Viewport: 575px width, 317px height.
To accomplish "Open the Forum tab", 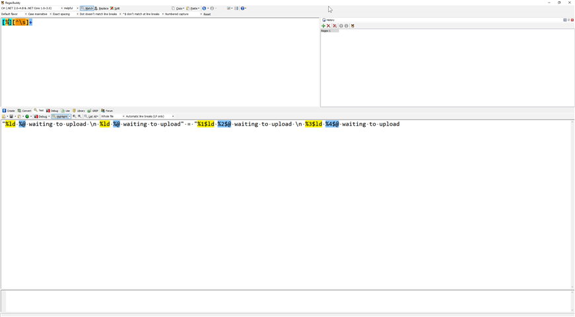I will (107, 110).
